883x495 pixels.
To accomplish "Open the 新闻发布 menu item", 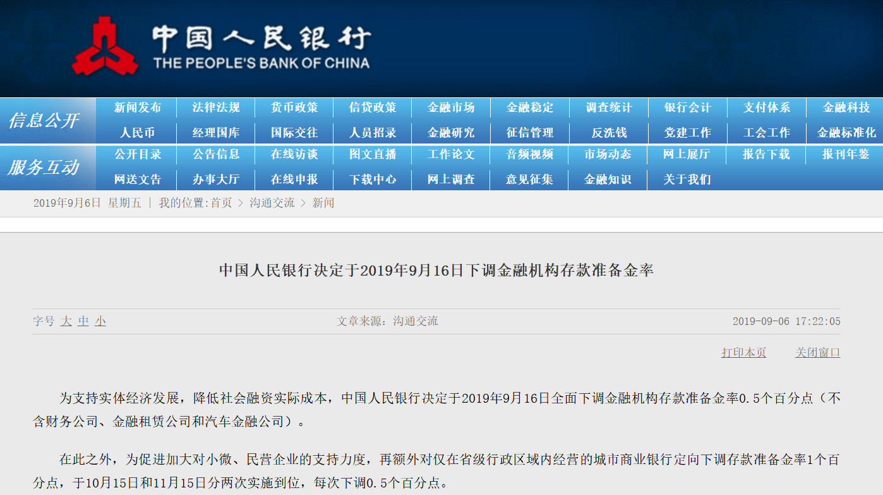I will pyautogui.click(x=137, y=107).
